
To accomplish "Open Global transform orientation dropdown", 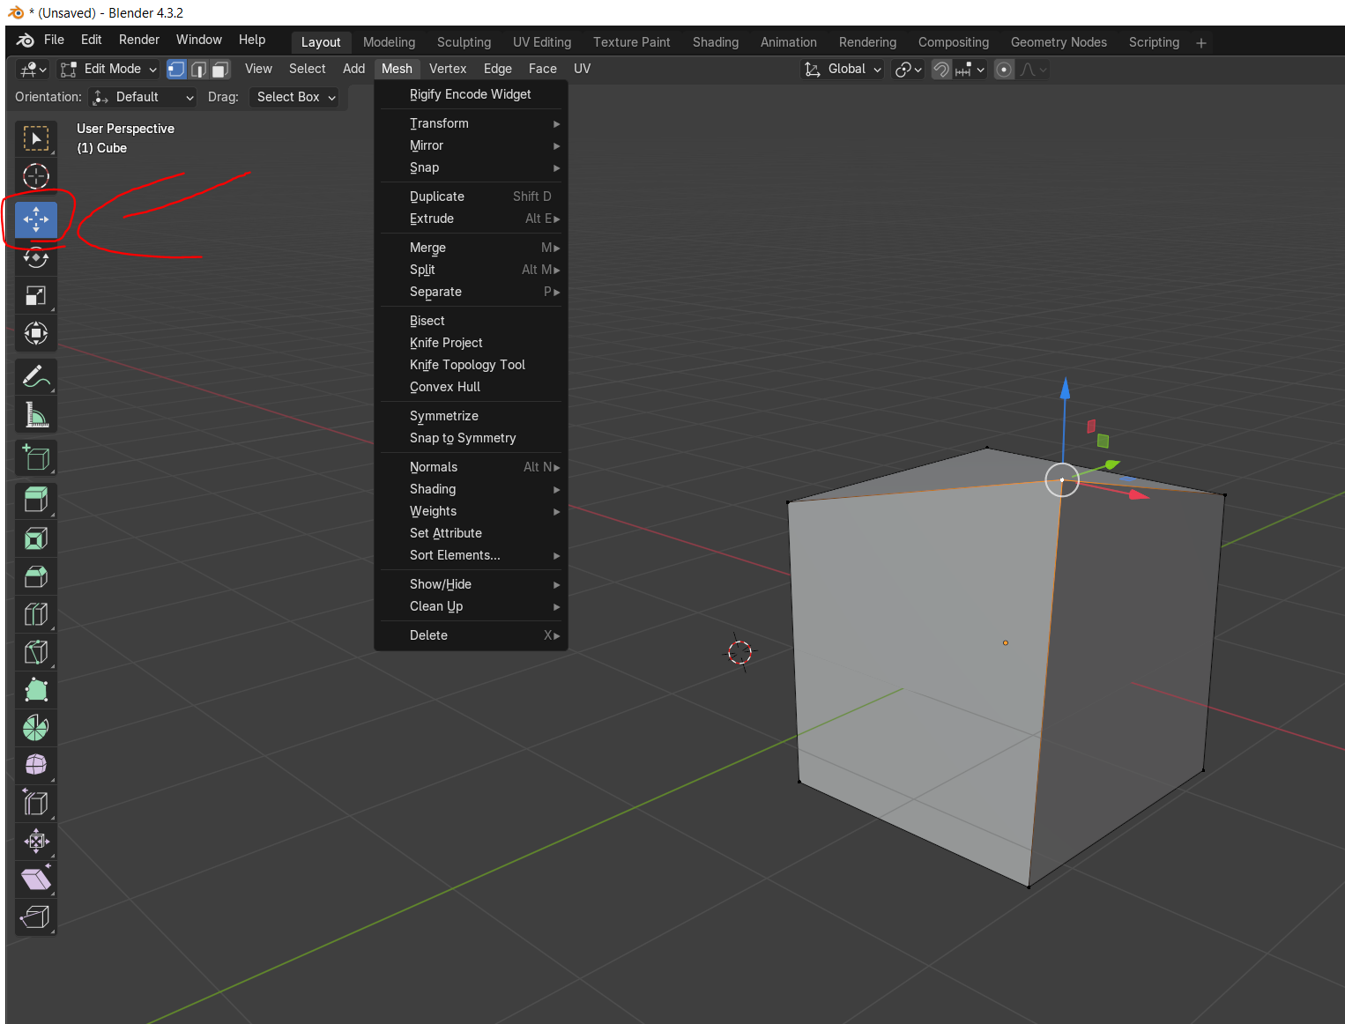I will (842, 70).
